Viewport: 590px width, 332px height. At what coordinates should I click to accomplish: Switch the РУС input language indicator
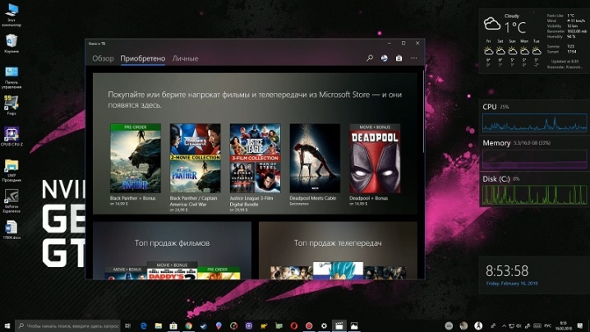[548, 326]
